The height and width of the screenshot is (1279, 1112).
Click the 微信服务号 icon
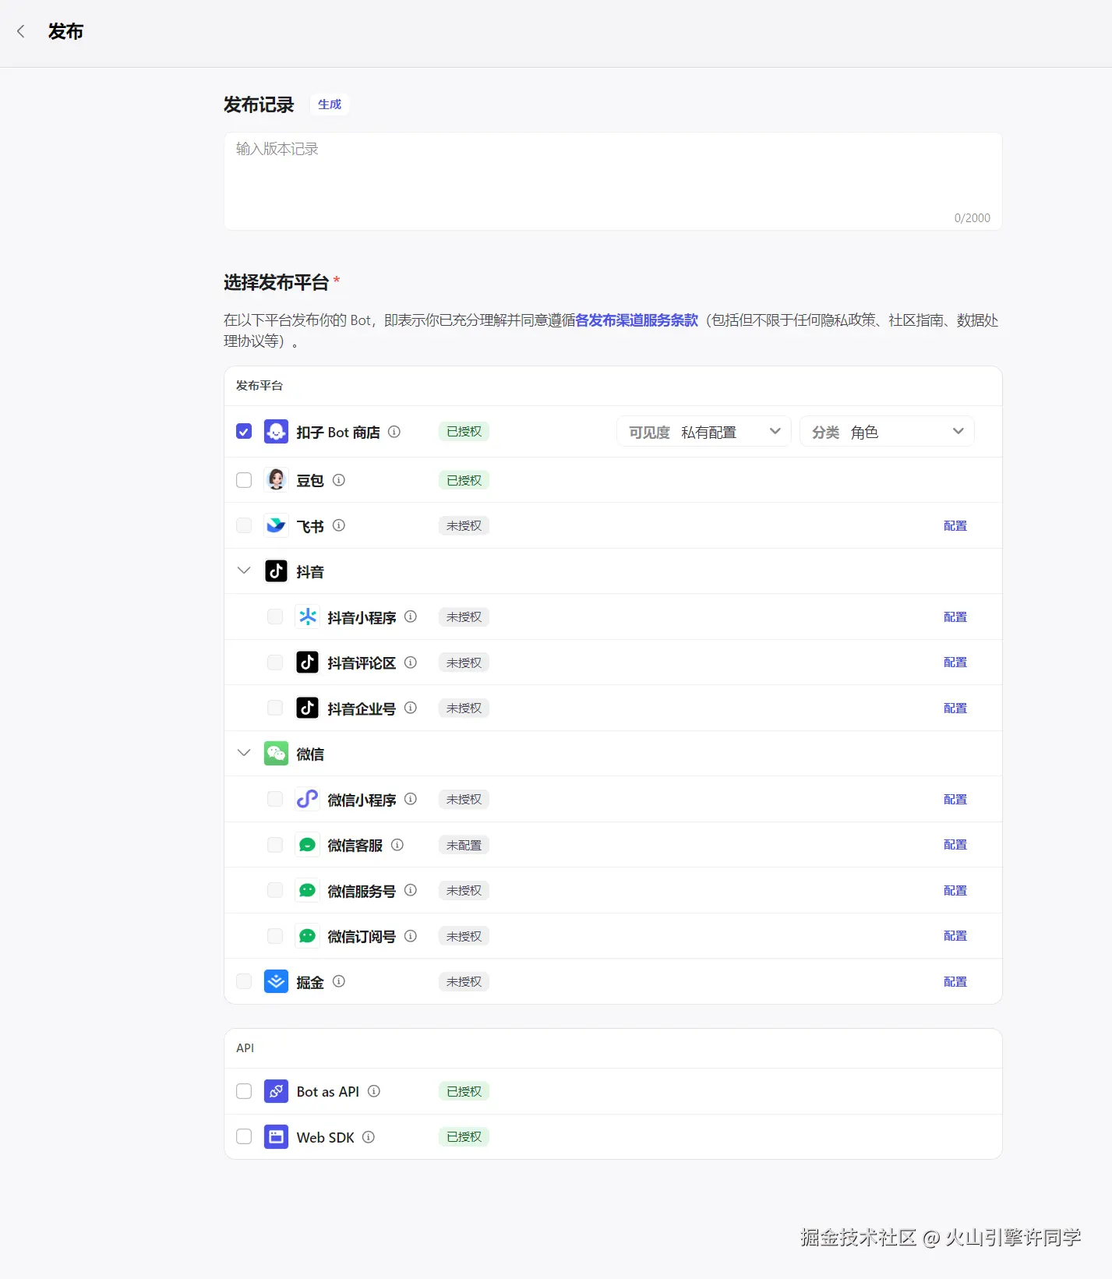click(307, 891)
